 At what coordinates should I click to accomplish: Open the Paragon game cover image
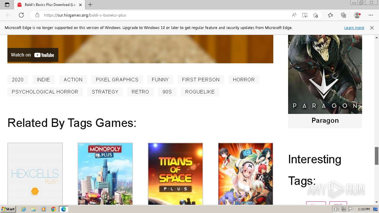325,74
